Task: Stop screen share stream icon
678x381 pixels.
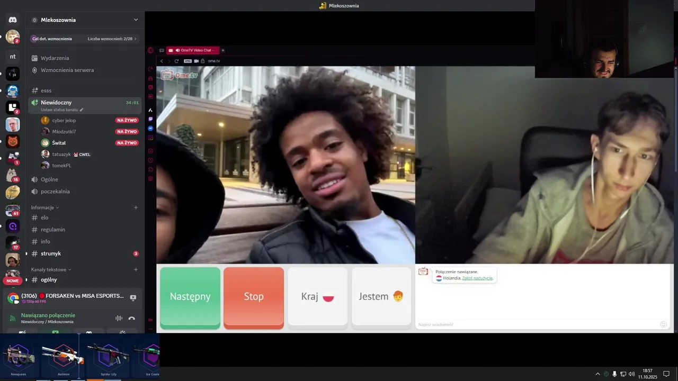Action: coord(133,297)
